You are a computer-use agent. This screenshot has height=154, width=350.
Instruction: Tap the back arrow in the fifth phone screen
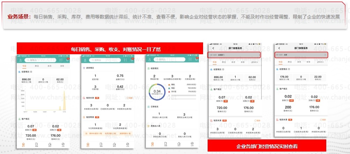tap(279, 48)
